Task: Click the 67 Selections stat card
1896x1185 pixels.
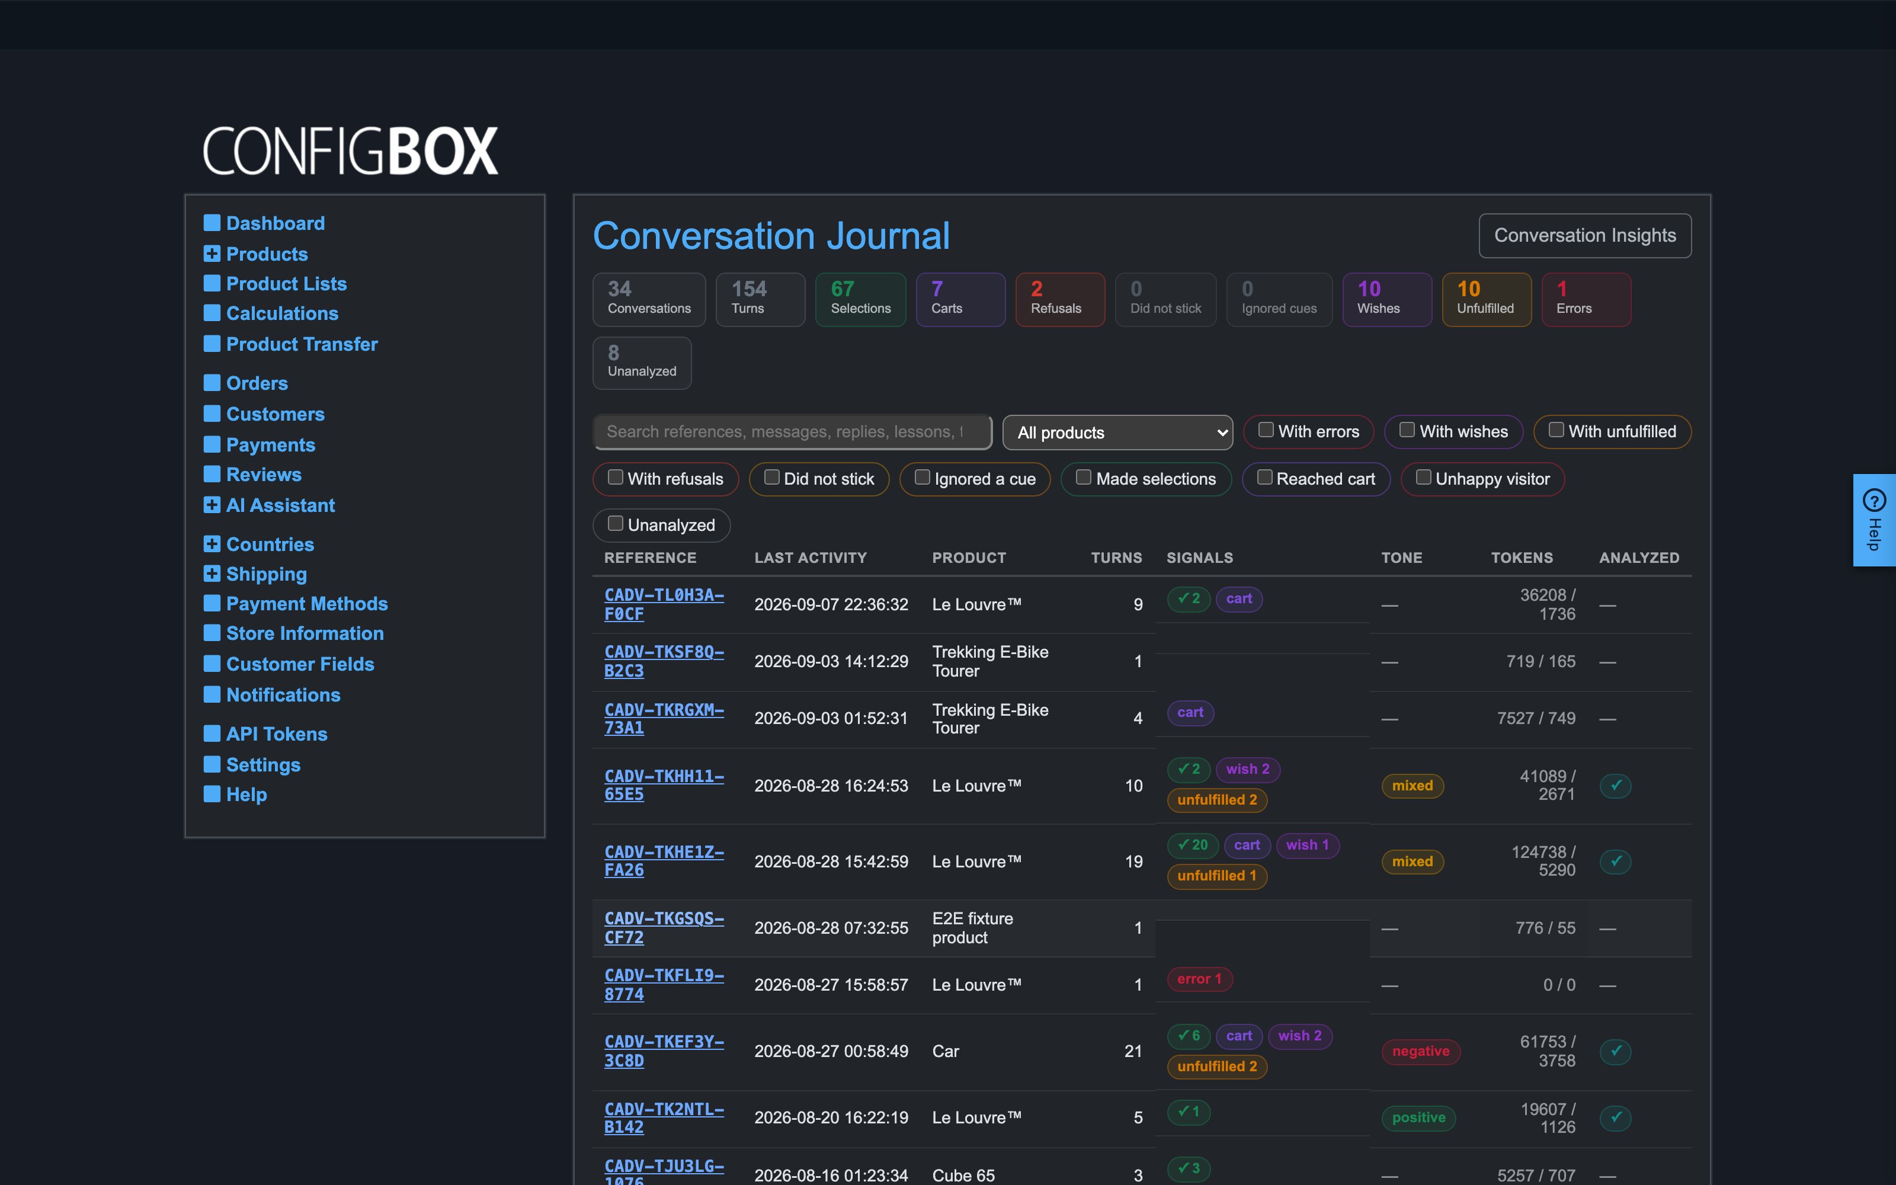Action: 860,299
